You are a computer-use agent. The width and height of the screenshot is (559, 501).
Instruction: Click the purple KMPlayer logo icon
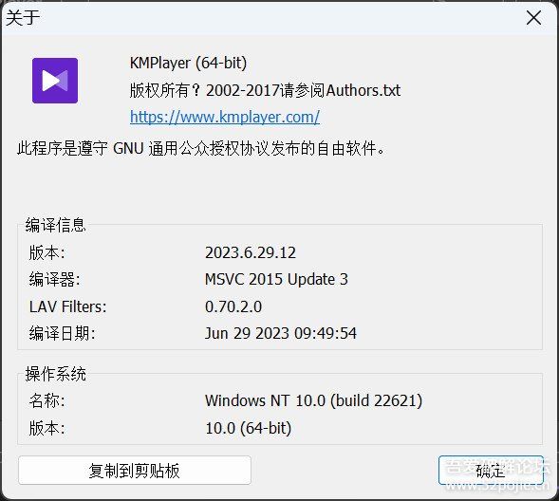55,81
